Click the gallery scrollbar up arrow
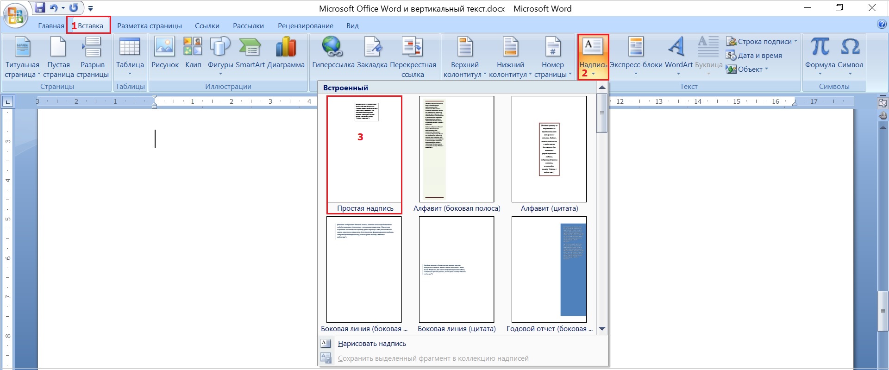Image resolution: width=889 pixels, height=370 pixels. [602, 87]
